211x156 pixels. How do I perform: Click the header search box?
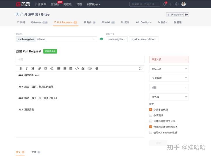click(145, 4)
